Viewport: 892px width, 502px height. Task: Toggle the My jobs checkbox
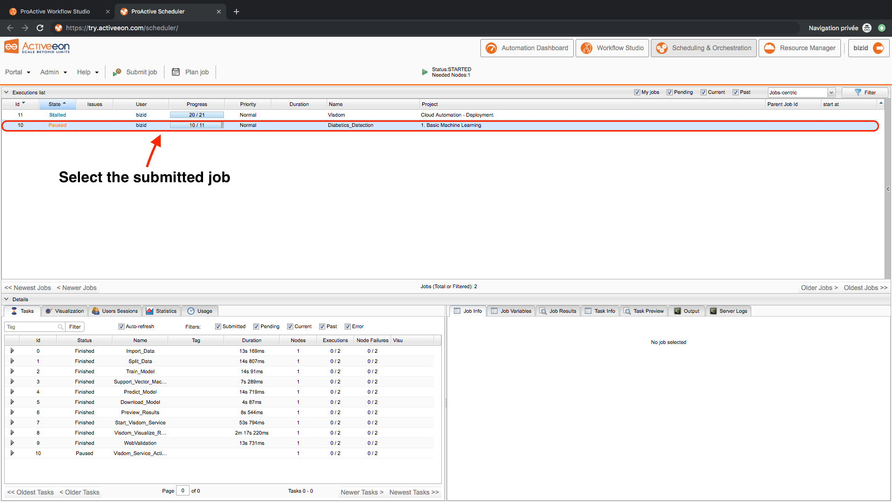coord(637,92)
